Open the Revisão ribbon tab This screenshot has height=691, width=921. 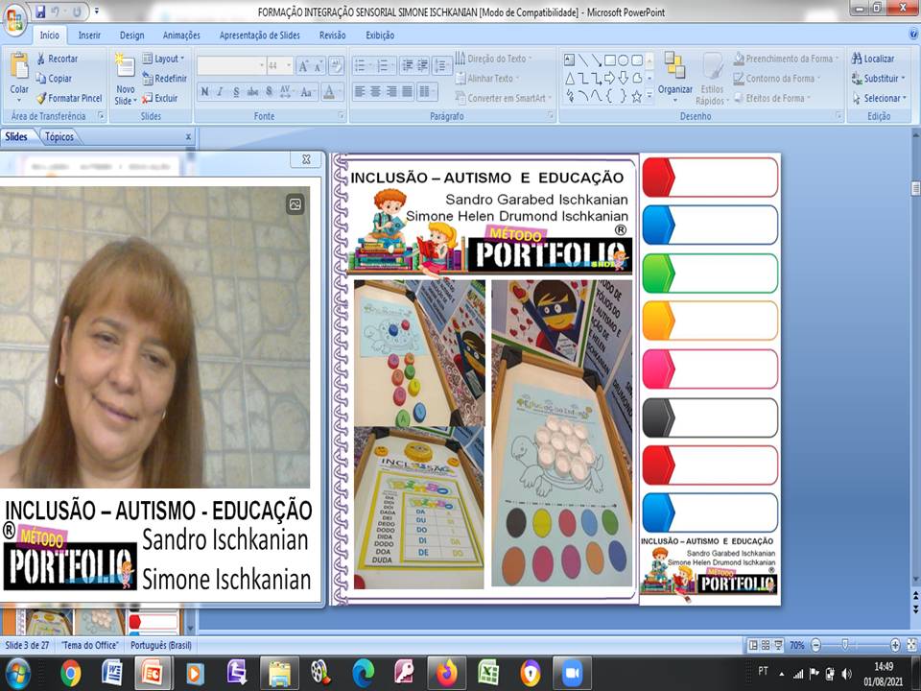click(333, 36)
